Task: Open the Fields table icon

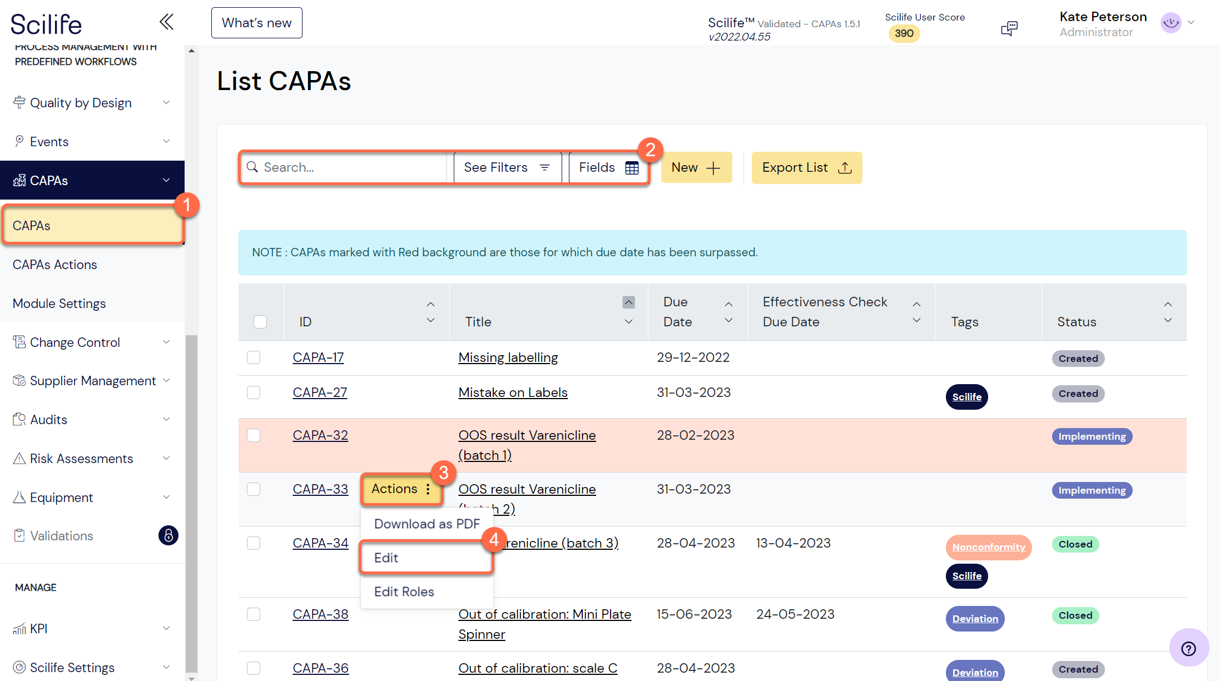Action: (632, 167)
